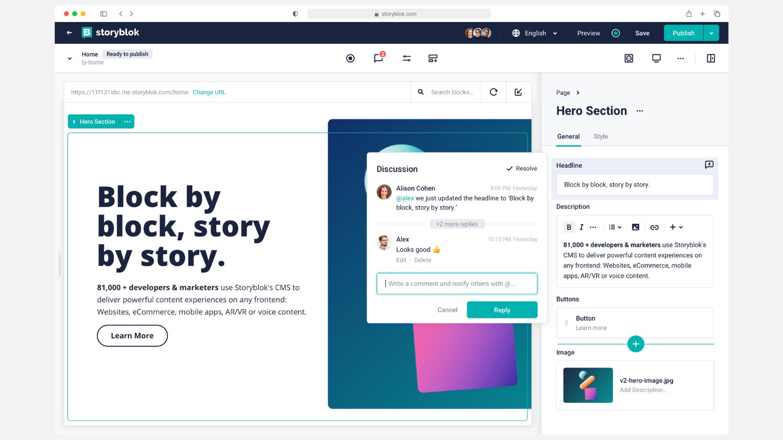This screenshot has width=783, height=440.
Task: Click the back arrow in the storyblok header
Action: (69, 33)
